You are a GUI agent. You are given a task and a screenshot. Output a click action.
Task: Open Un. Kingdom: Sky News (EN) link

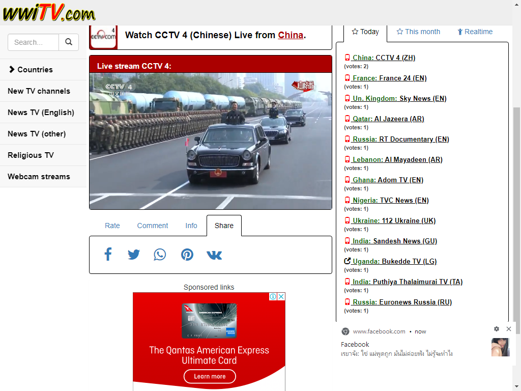[x=395, y=98]
